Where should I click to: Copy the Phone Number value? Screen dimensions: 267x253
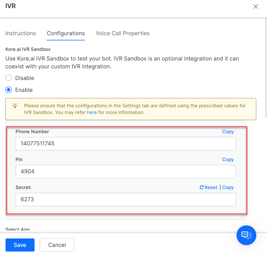228,131
